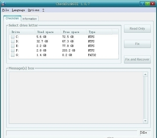Minimize the CheckDiskGUI window
The height and width of the screenshot is (138, 157).
coord(142,4)
